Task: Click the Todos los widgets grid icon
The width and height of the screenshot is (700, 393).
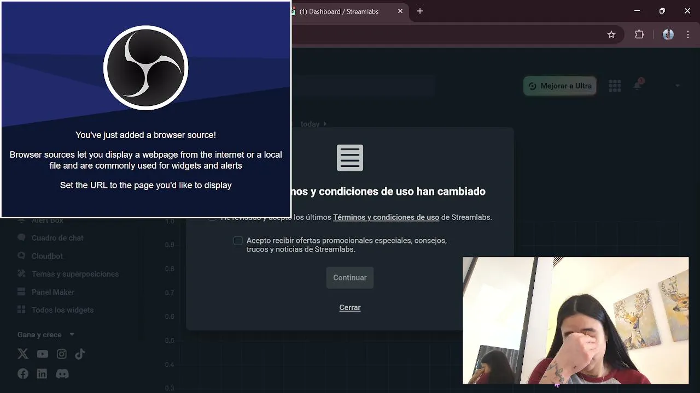Action: coord(21,309)
